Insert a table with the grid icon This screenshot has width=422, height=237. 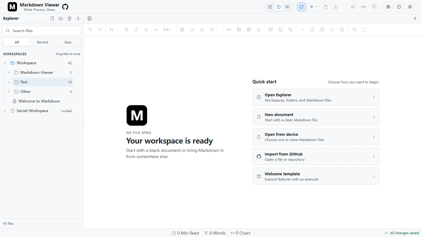click(249, 30)
